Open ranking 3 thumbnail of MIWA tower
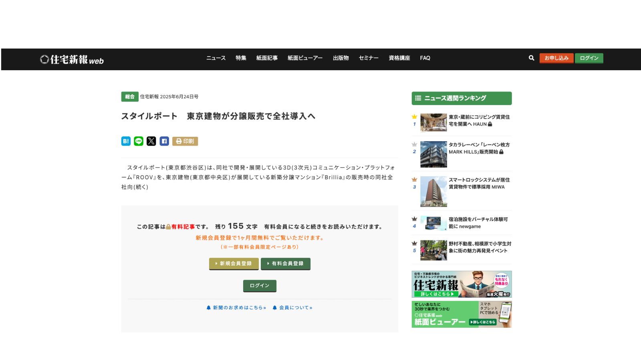 pos(433,192)
